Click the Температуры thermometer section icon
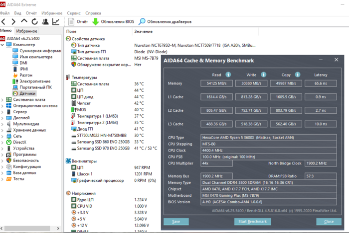Image resolution: width=349 pixels, height=233 pixels. point(68,78)
